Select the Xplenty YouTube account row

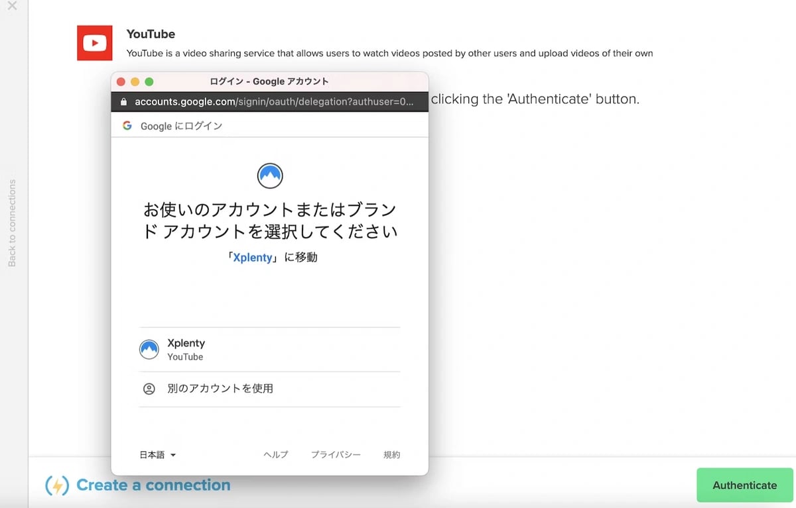[269, 349]
